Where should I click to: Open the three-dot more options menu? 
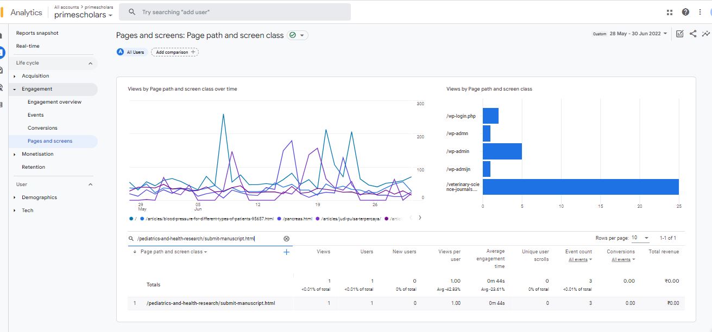700,12
